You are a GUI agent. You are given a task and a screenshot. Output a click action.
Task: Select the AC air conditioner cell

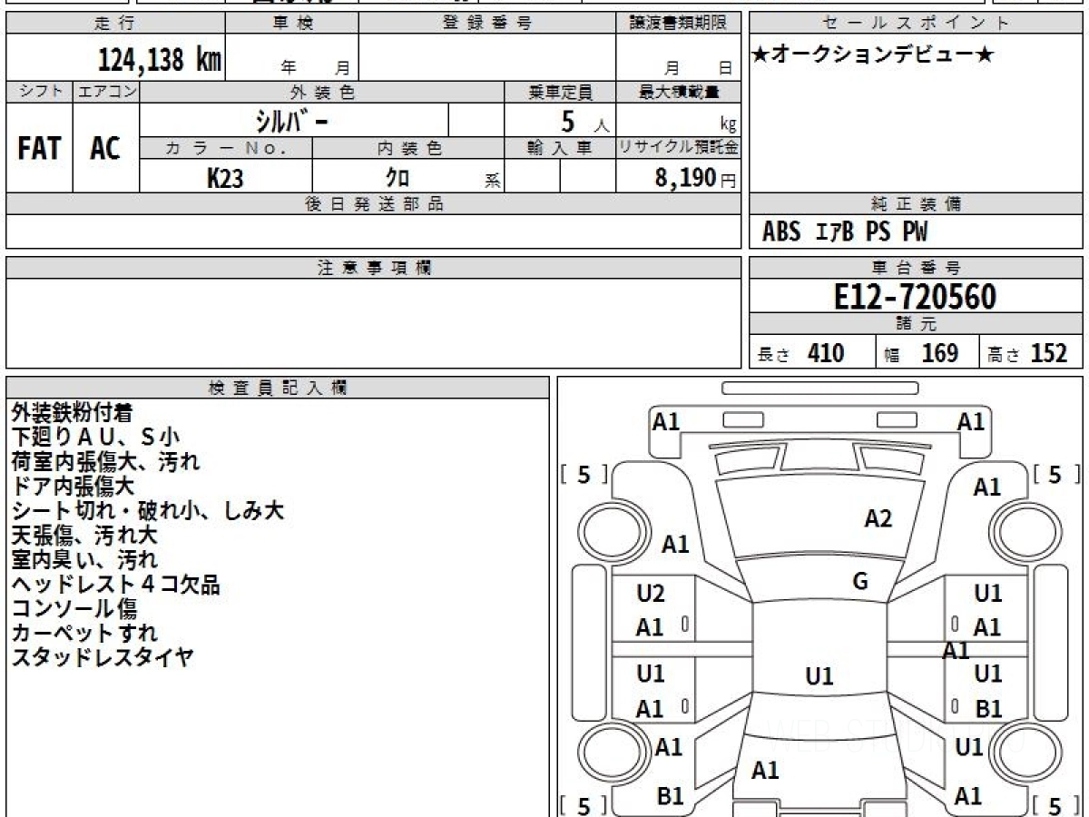tap(105, 149)
